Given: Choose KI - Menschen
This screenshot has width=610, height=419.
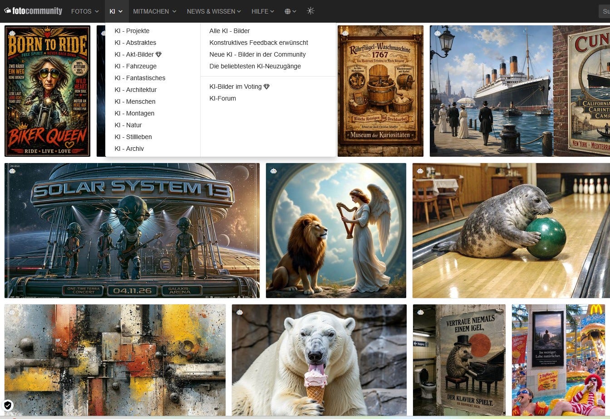Looking at the screenshot, I should 135,101.
